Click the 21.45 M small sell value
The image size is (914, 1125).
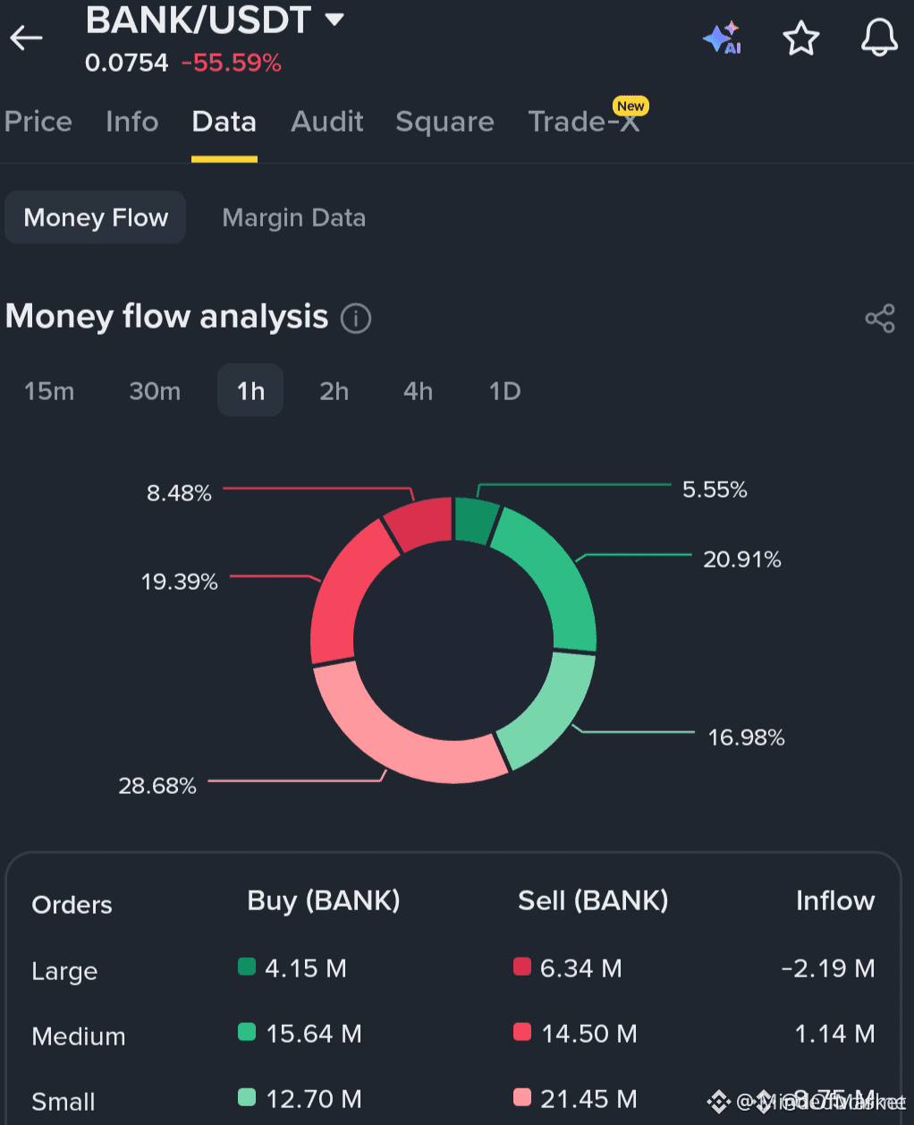589,1099
